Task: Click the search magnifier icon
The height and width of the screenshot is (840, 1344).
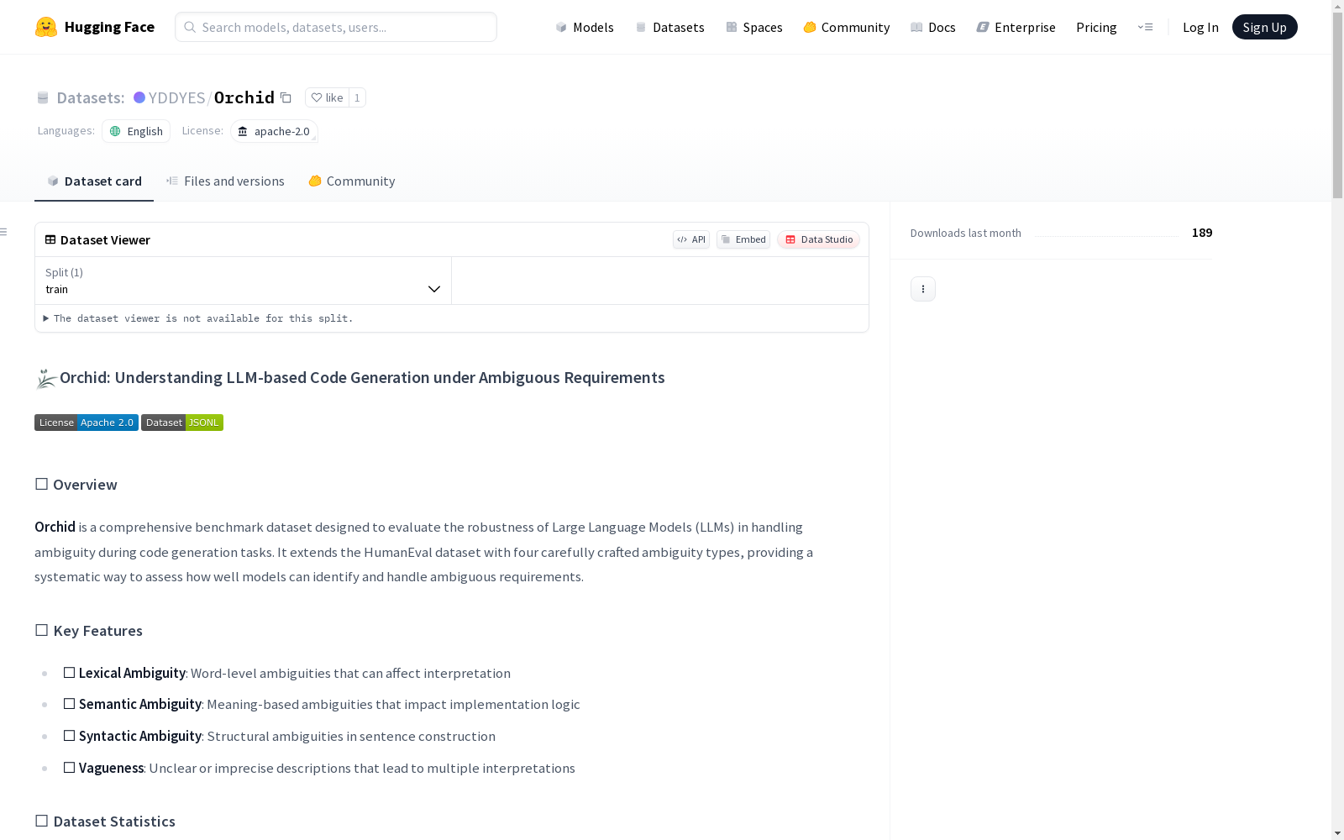Action: coord(190,27)
